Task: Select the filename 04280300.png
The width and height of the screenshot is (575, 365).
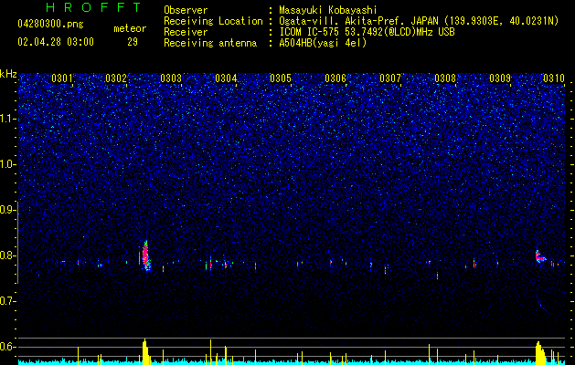Action: pyautogui.click(x=50, y=25)
